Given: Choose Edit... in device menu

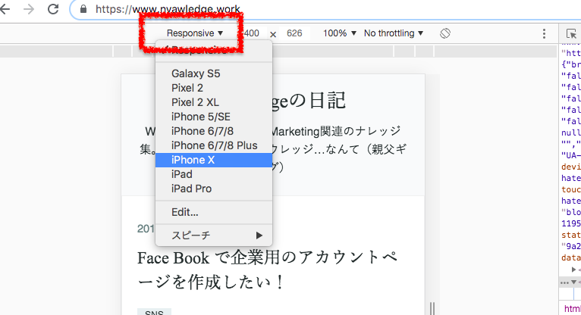Looking at the screenshot, I should [214, 212].
